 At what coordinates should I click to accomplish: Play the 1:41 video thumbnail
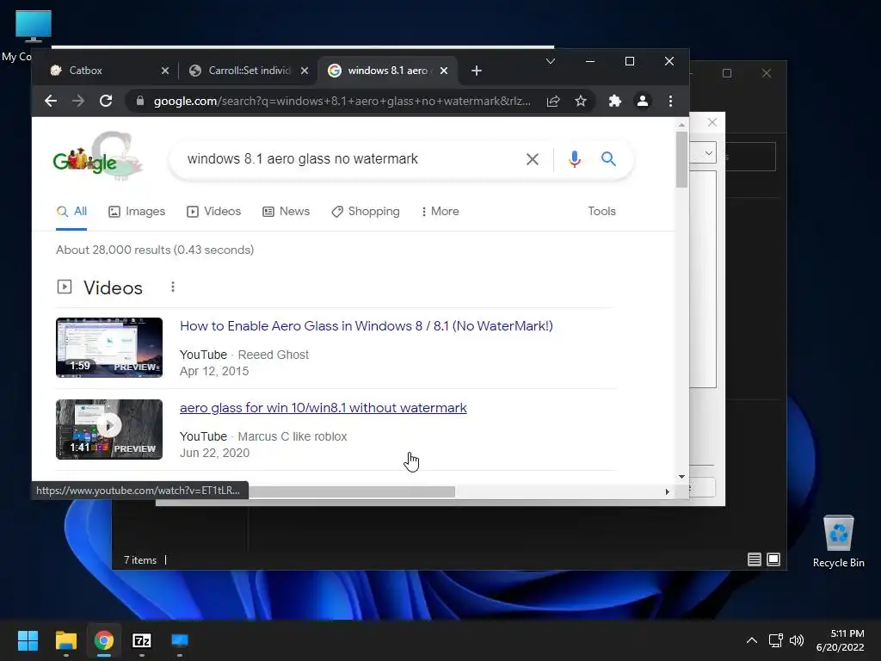[x=109, y=429]
